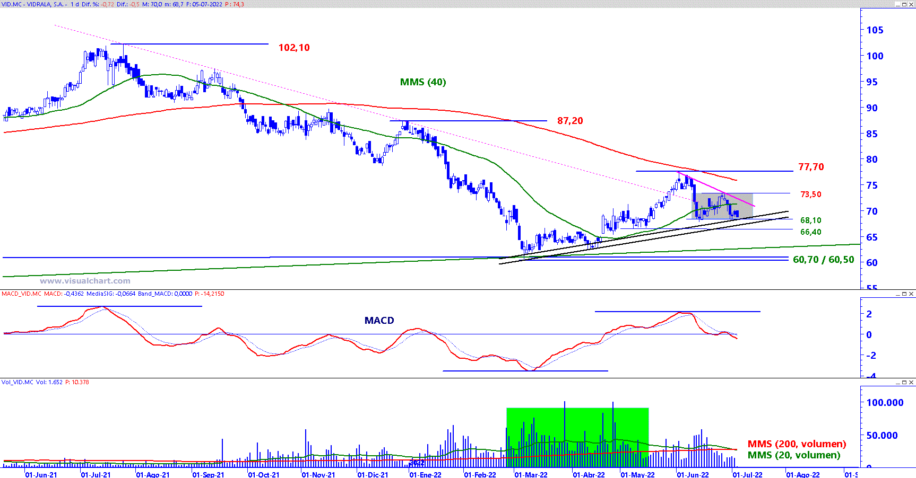This screenshot has width=916, height=478.
Task: Select the 77,70 resistance label
Action: point(811,167)
